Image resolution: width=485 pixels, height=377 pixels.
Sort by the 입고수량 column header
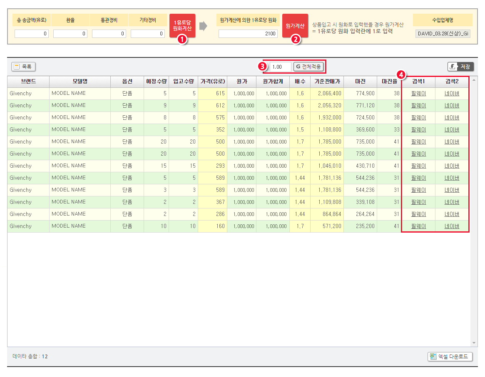pos(184,81)
